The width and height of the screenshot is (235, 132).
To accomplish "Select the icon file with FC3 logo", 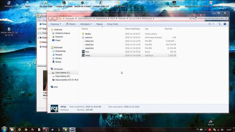I will pos(129,52).
